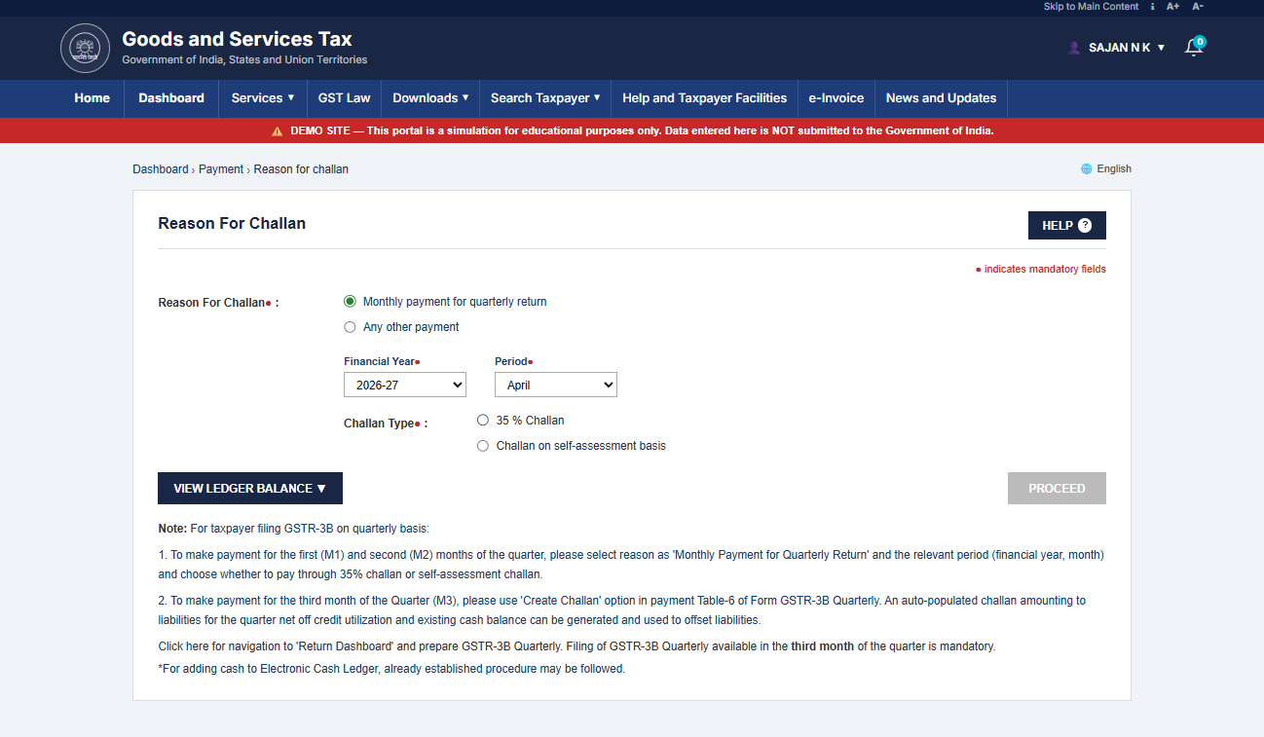Viewport: 1264px width, 737px height.
Task: Go to the Home menu item
Action: pyautogui.click(x=93, y=98)
